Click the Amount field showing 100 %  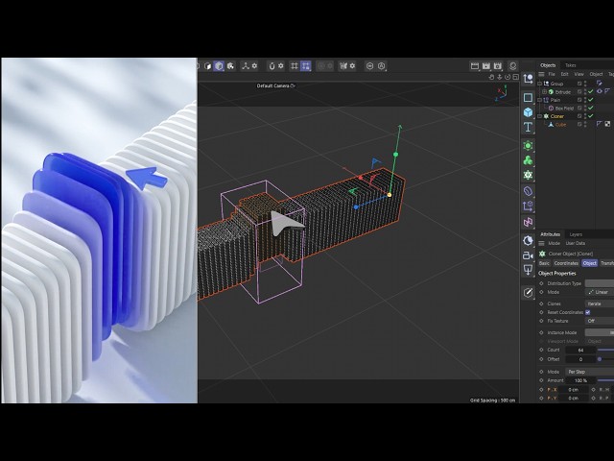click(x=580, y=380)
